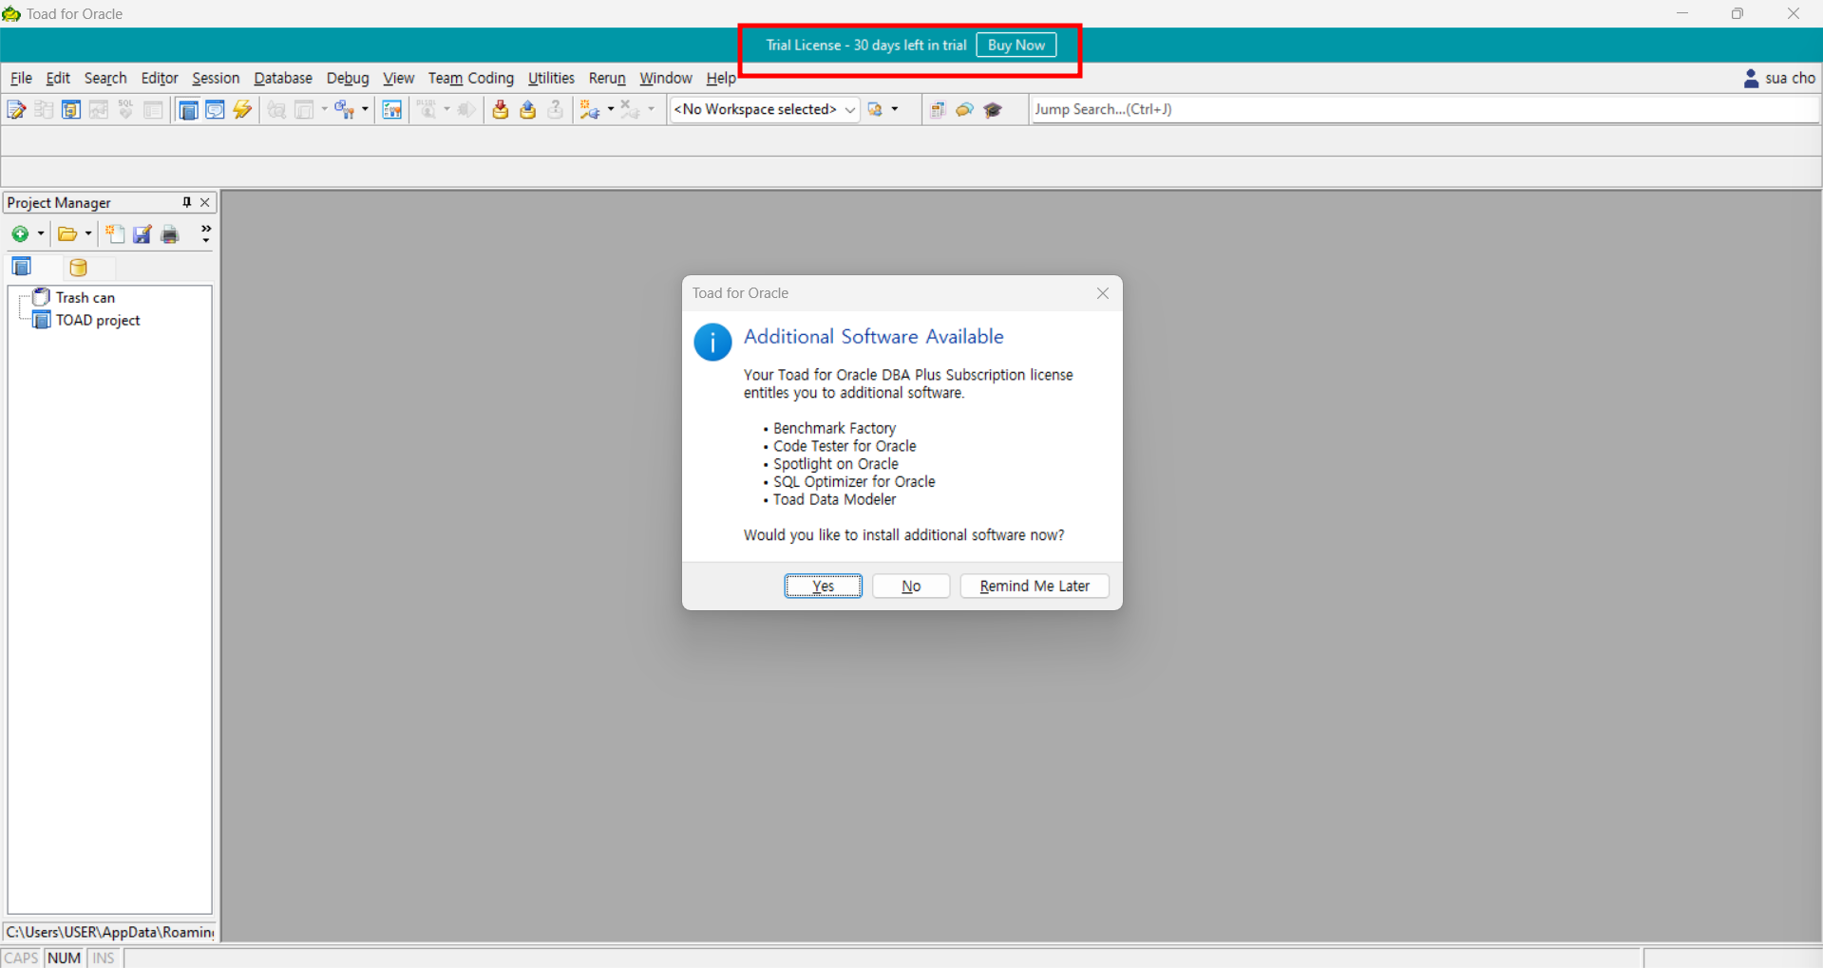Screen dimensions: 1823x968
Task: Click the graduation cap learning icon
Action: tap(993, 110)
